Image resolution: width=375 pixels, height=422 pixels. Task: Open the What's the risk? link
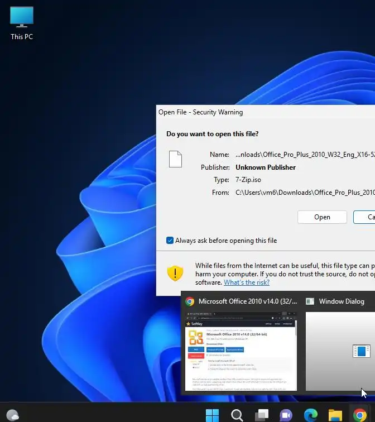pos(247,282)
